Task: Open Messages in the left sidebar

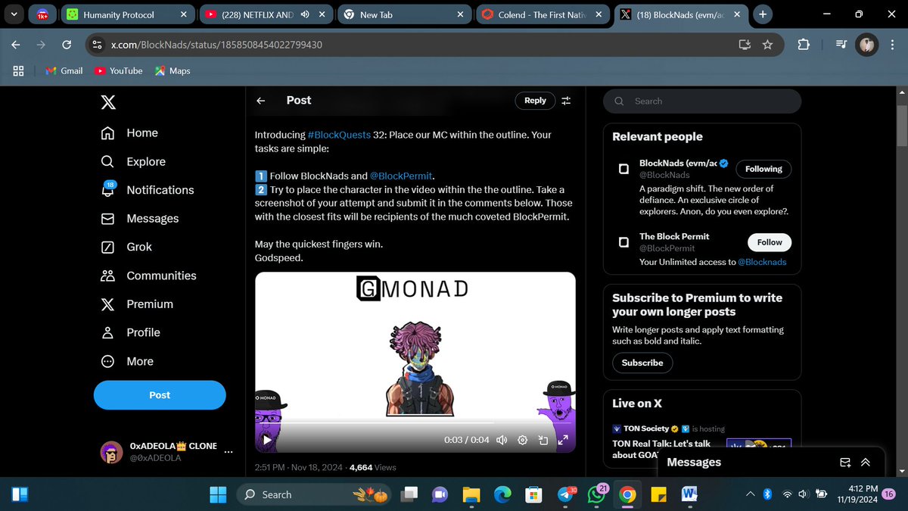Action: pyautogui.click(x=140, y=218)
